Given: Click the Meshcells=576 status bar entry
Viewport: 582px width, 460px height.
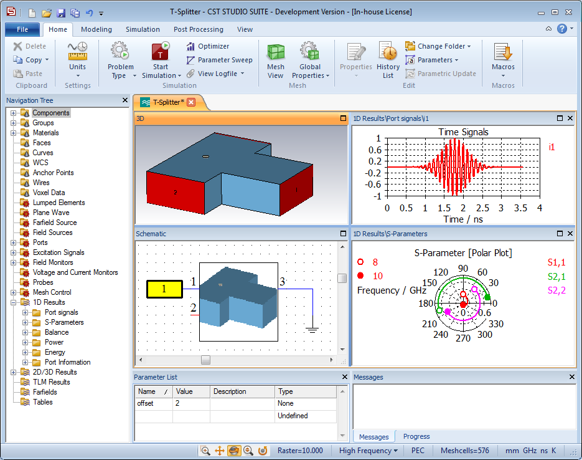Looking at the screenshot, I should coord(465,451).
